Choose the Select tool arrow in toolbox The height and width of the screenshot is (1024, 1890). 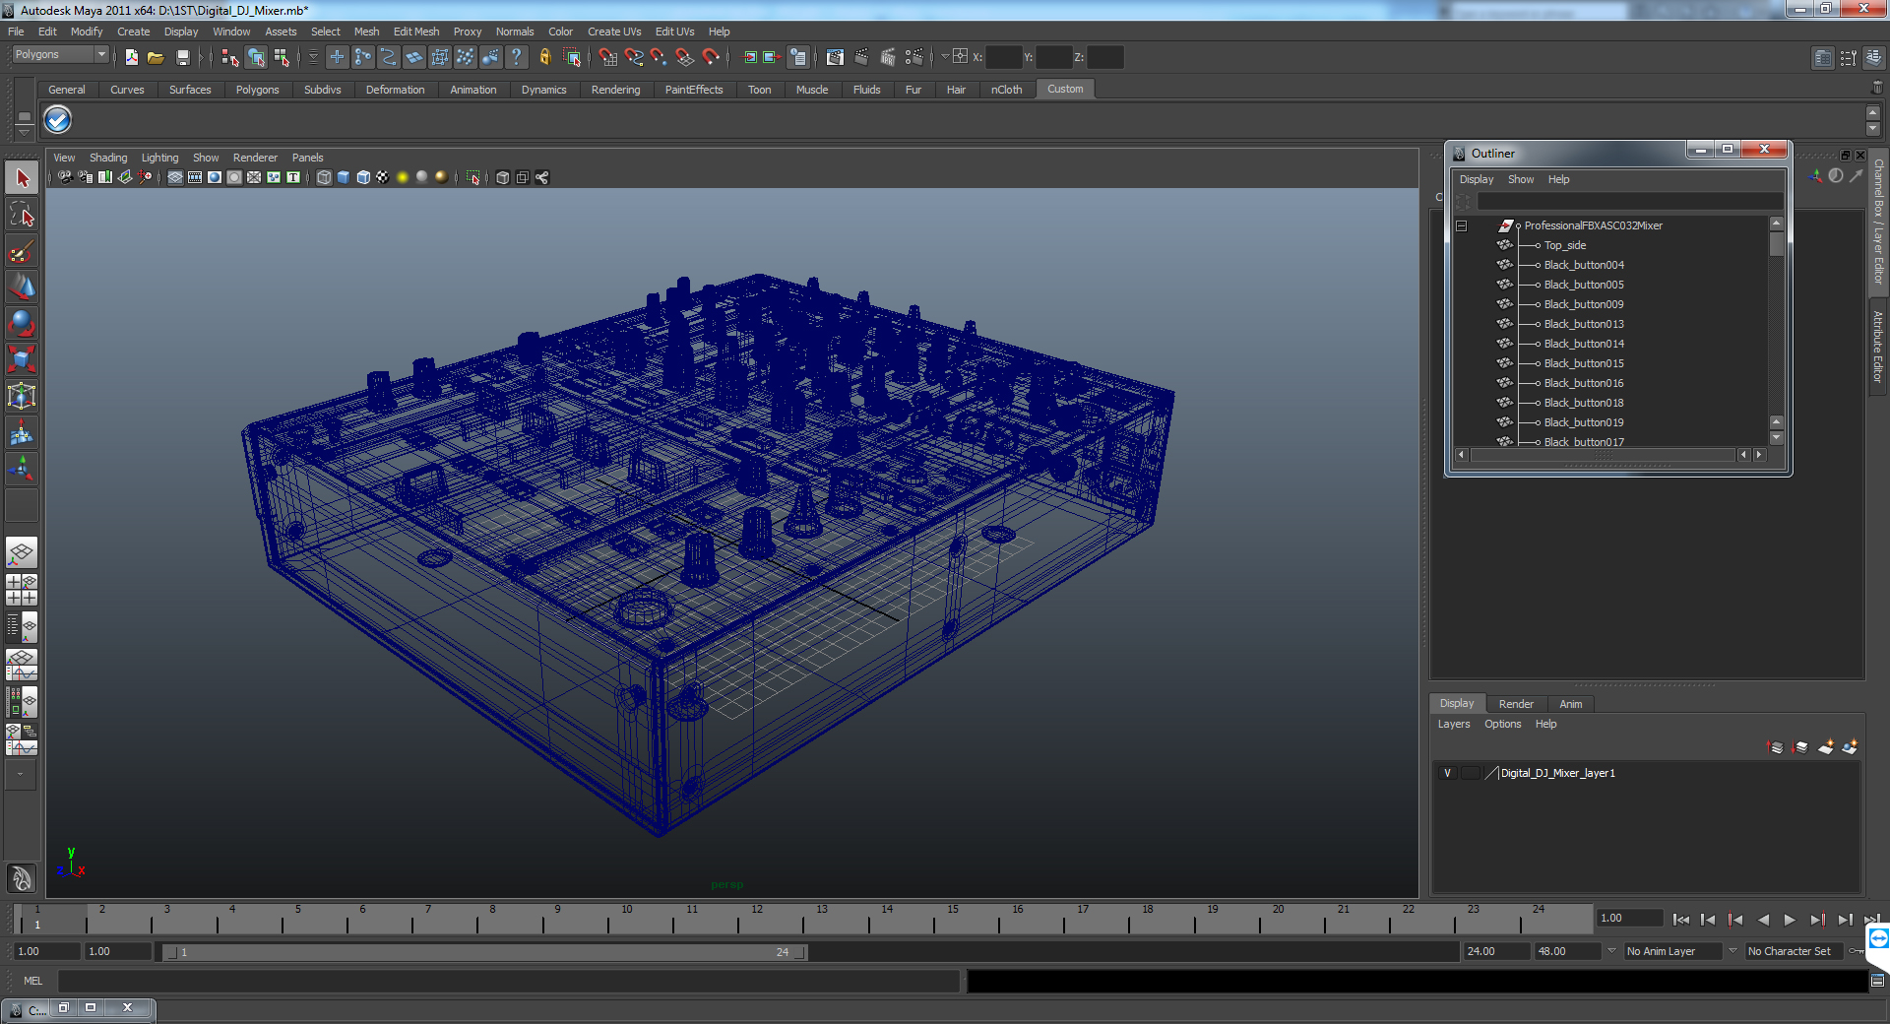pos(22,178)
